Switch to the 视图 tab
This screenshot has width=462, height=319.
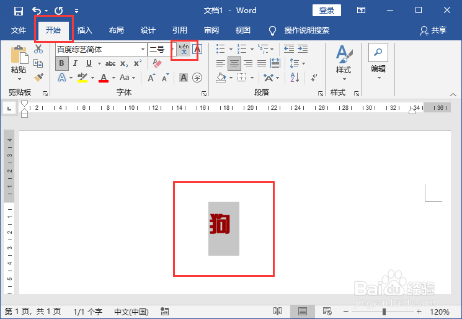(x=243, y=30)
